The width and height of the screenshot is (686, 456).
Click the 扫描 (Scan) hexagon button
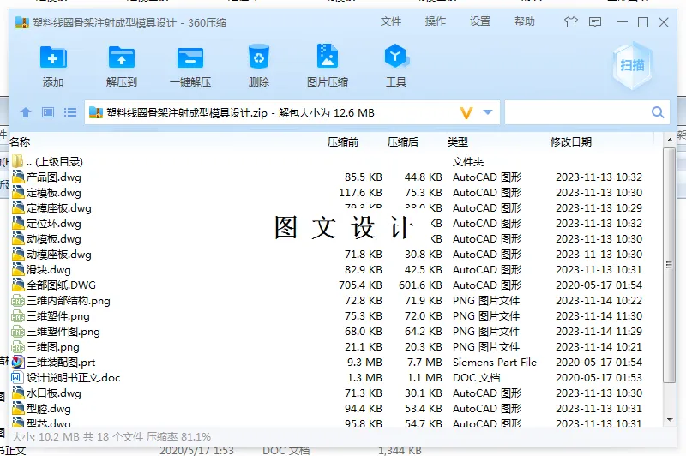coord(632,66)
